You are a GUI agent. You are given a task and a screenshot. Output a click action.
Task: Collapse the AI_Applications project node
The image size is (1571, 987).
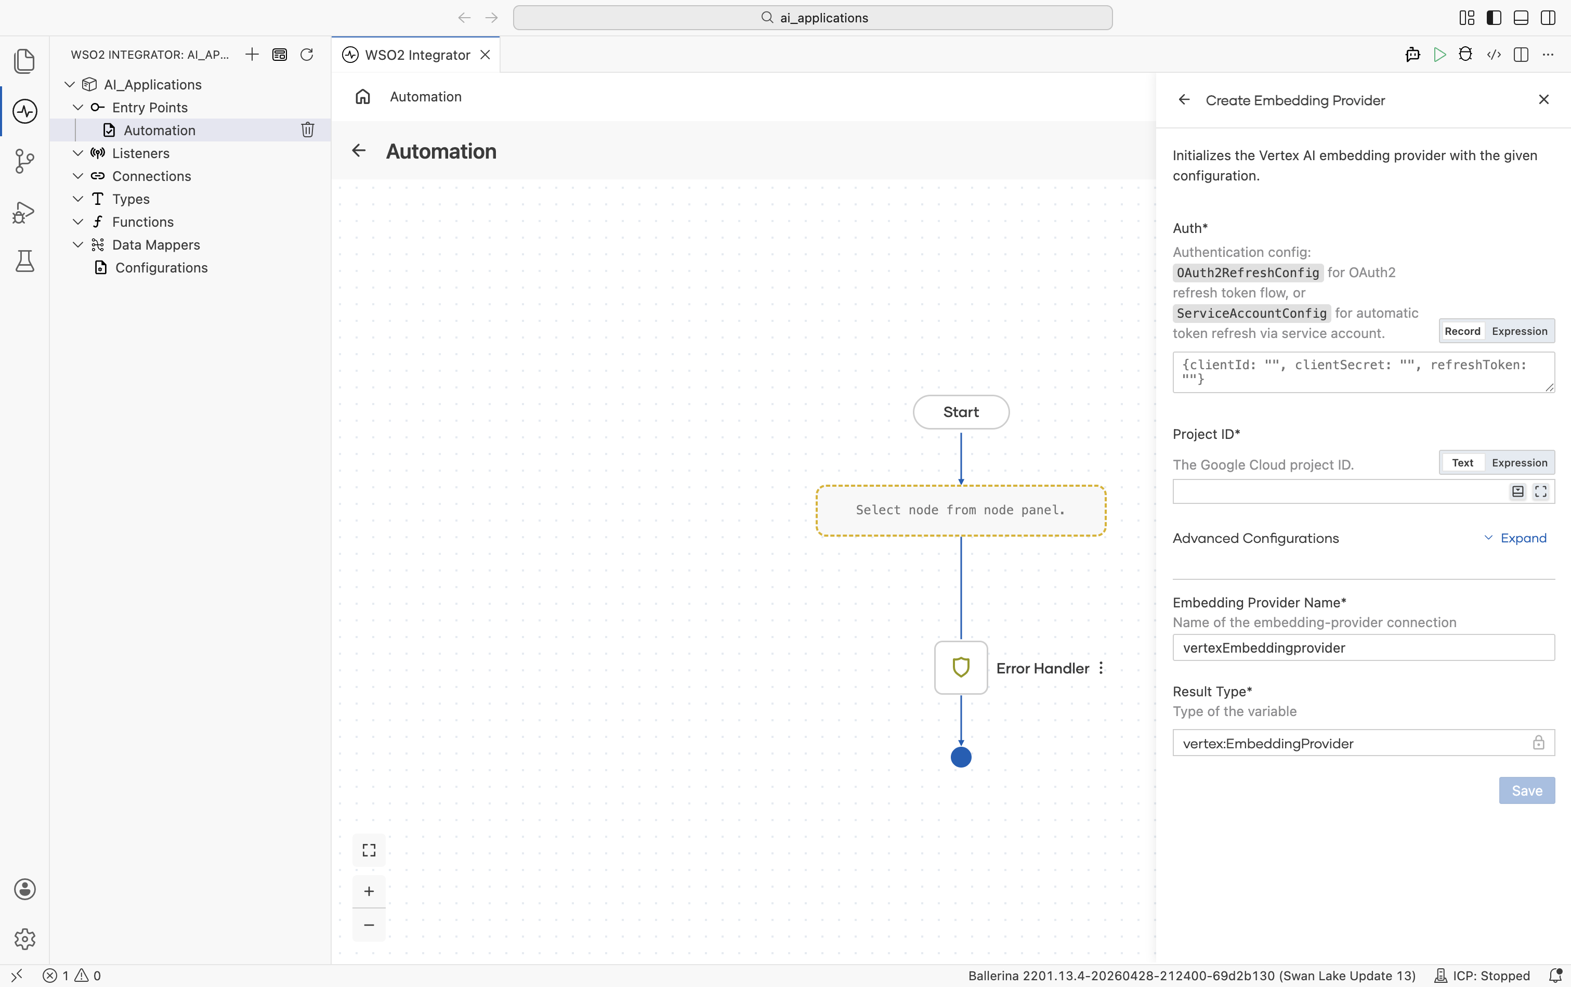pos(70,85)
